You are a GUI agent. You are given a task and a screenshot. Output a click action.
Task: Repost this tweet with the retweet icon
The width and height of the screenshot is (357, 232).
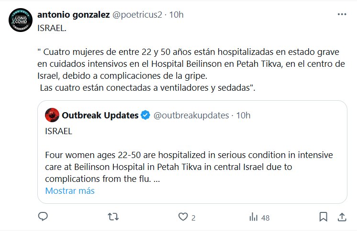coord(113,217)
